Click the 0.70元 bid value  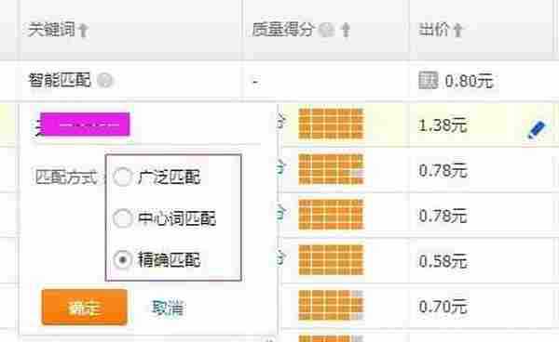[x=443, y=307]
